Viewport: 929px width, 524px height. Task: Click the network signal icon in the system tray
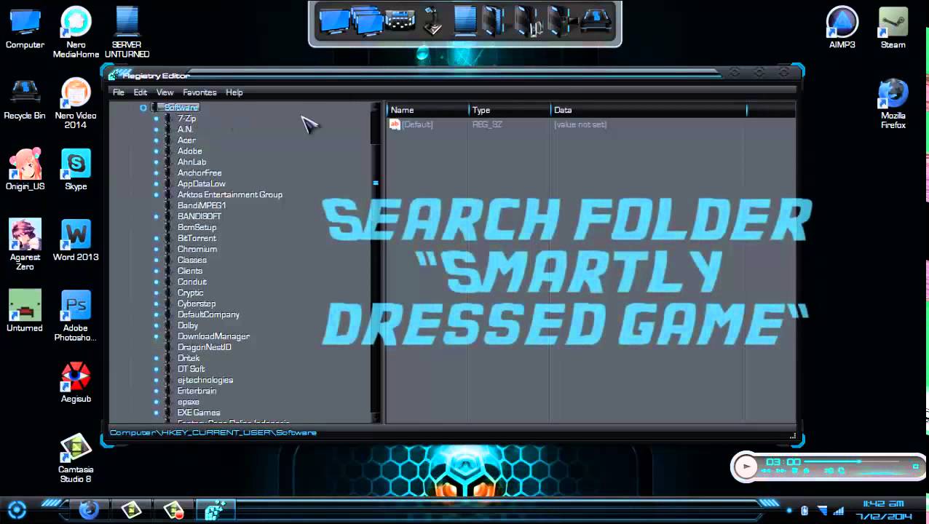(838, 510)
